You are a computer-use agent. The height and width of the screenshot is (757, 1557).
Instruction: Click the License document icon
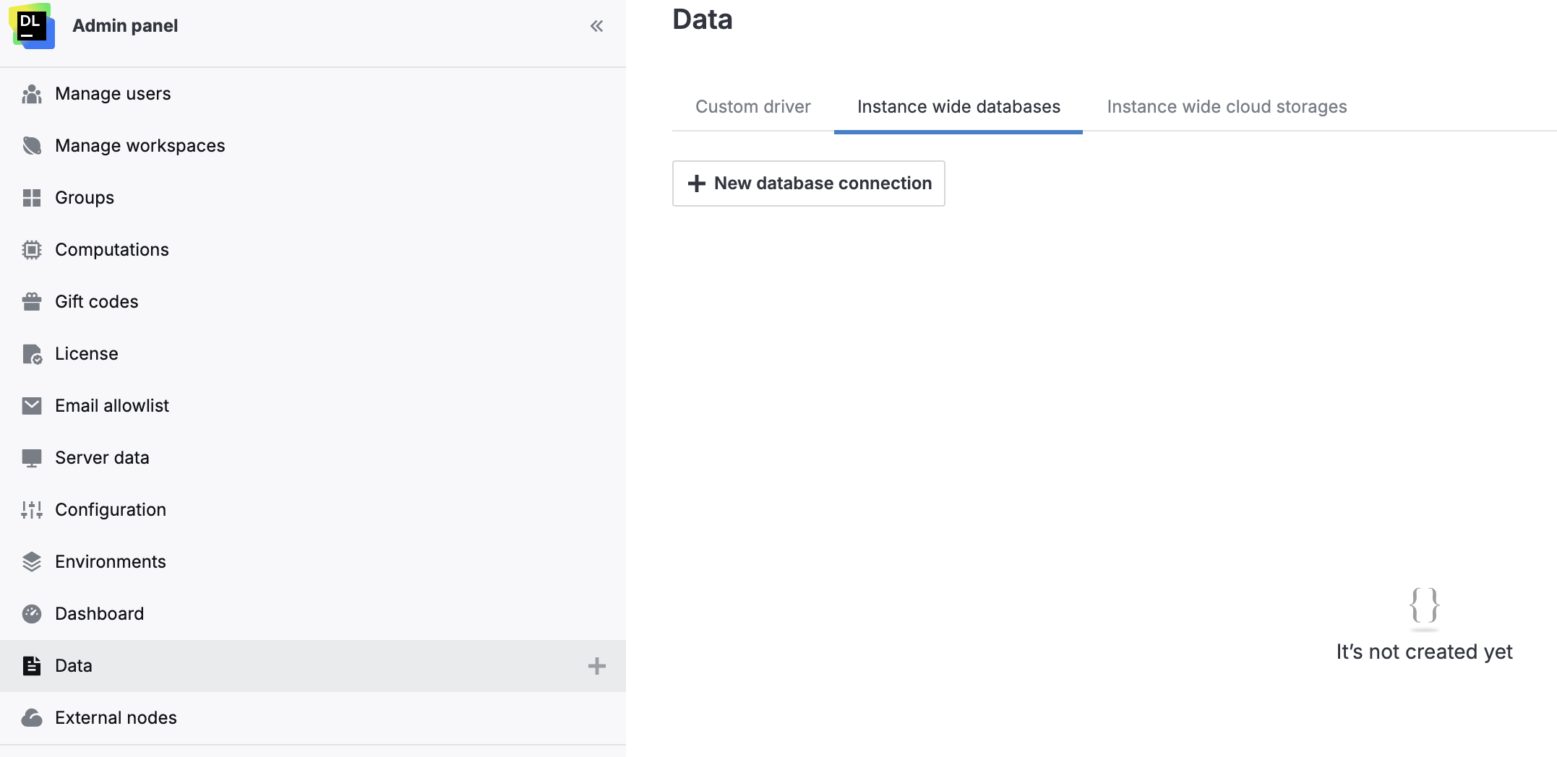32,353
